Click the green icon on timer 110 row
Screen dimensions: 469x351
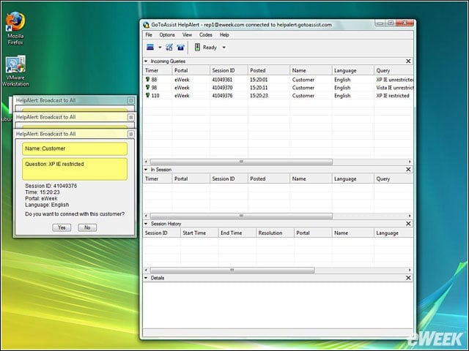[147, 95]
